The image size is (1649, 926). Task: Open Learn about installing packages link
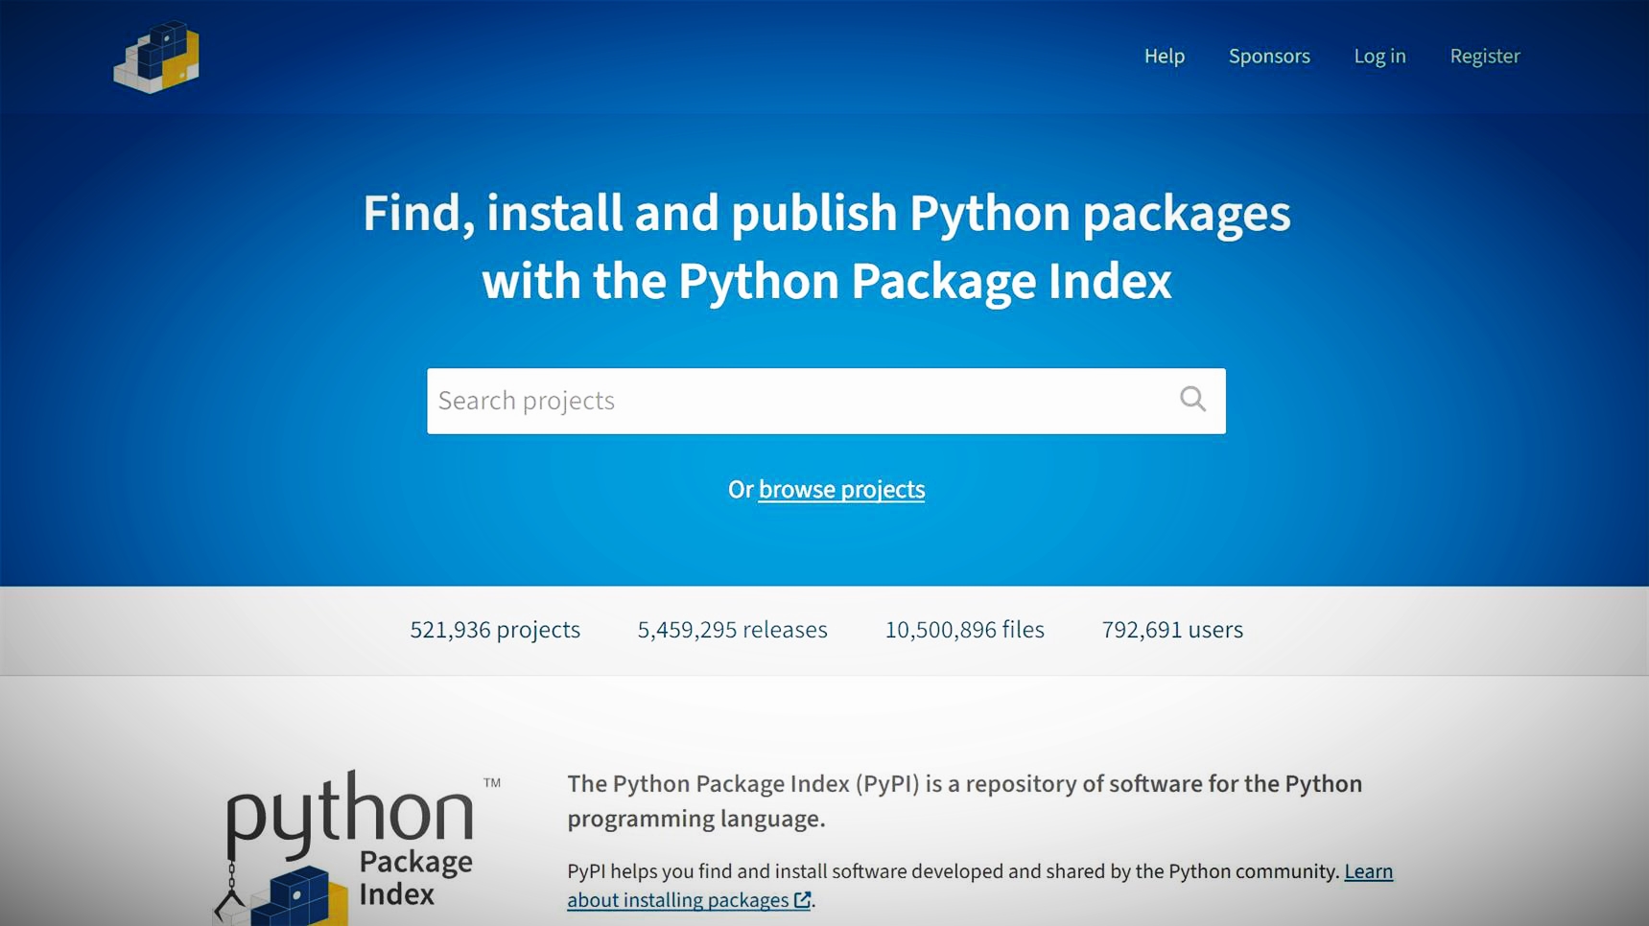click(x=979, y=886)
